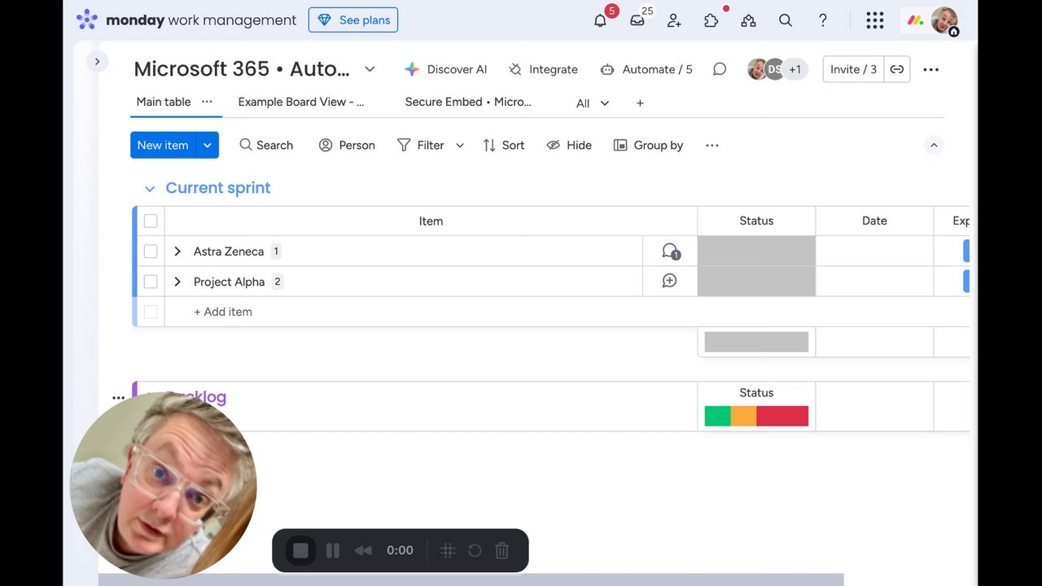Open the Filter dropdown arrow
This screenshot has height=586, width=1042.
point(460,145)
